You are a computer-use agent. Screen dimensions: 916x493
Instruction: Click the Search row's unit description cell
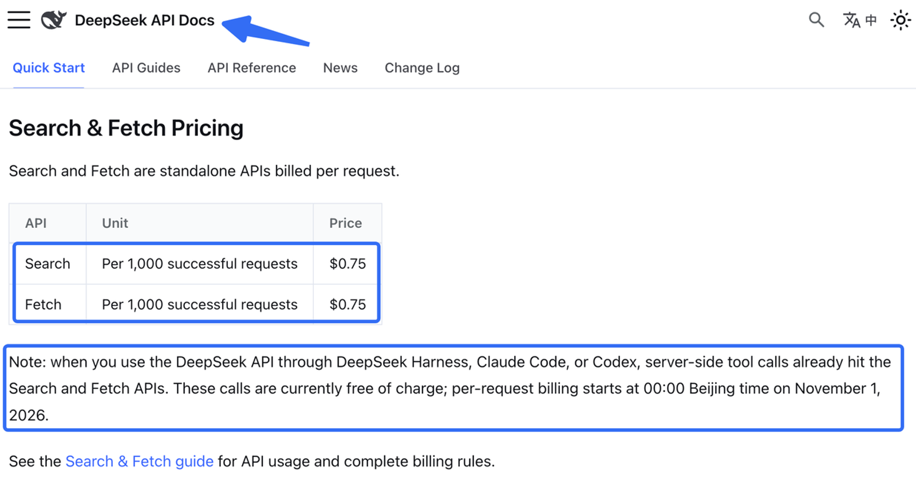200,264
